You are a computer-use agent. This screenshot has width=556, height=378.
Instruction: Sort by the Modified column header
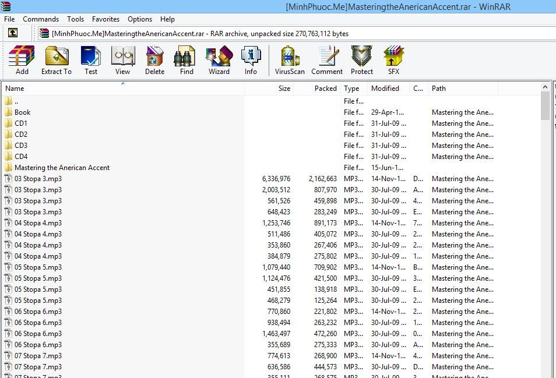[388, 88]
